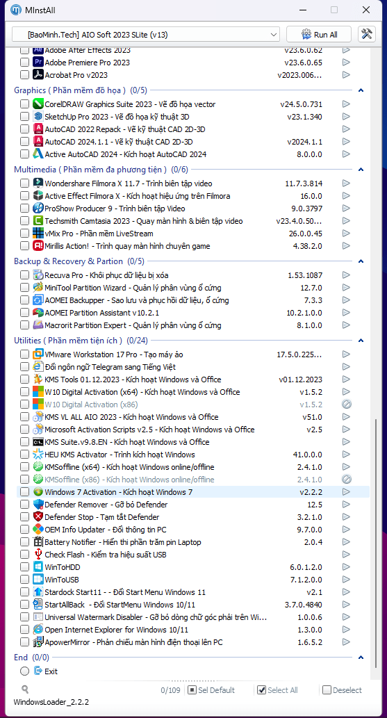
Task: Click the HEU KMS Activator icon
Action: click(38, 455)
